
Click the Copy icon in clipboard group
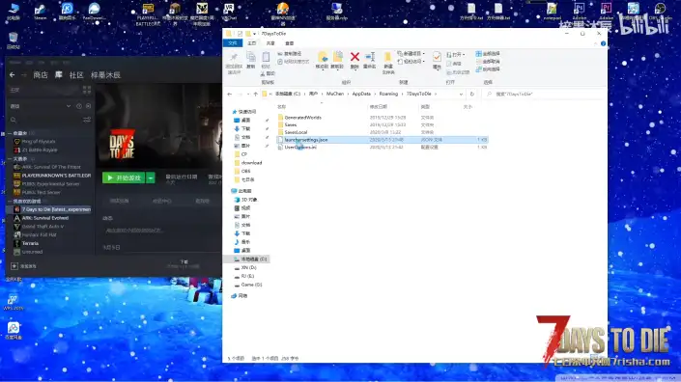250,57
